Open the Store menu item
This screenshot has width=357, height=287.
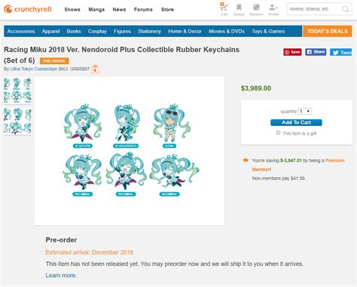pyautogui.click(x=167, y=10)
